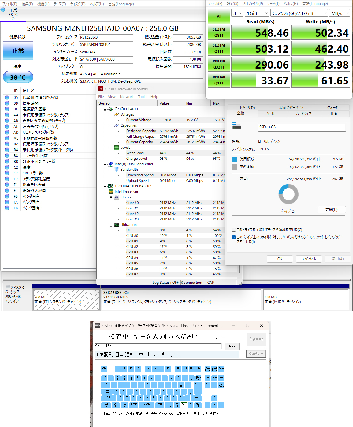Viewport: 353px width, 427px height.
Task: Click キャンセル in drive properties dialog
Action: pyautogui.click(x=309, y=259)
